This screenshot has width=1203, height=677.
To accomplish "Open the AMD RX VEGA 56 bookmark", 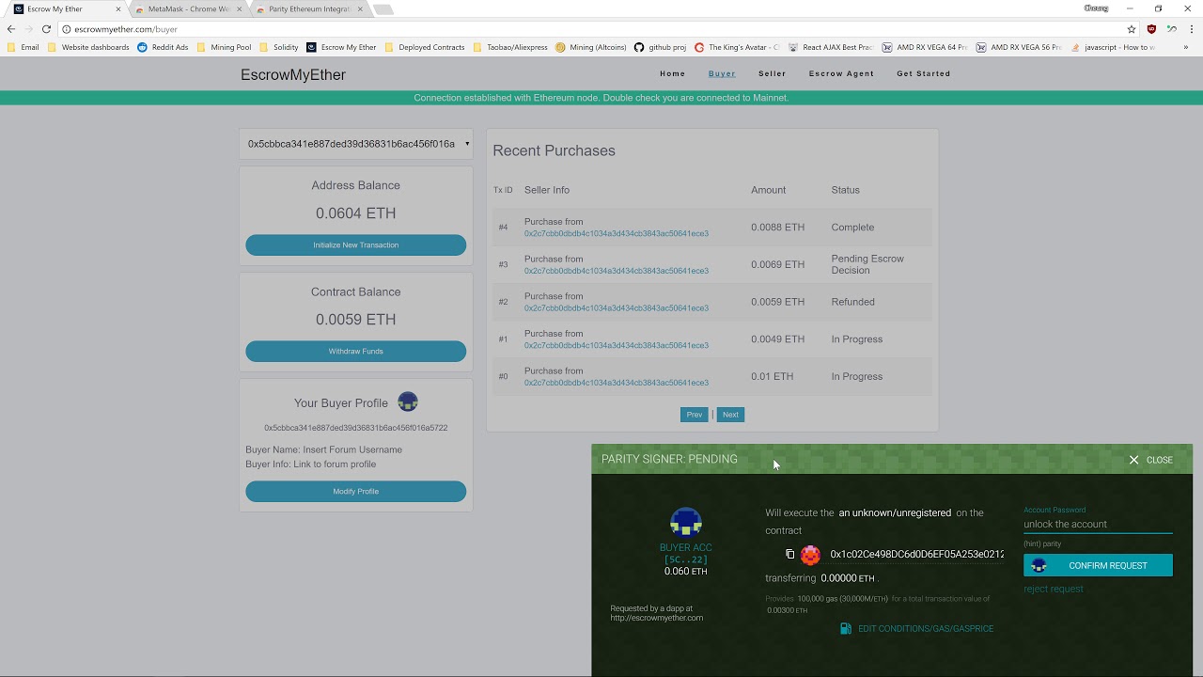I will coord(1020,47).
